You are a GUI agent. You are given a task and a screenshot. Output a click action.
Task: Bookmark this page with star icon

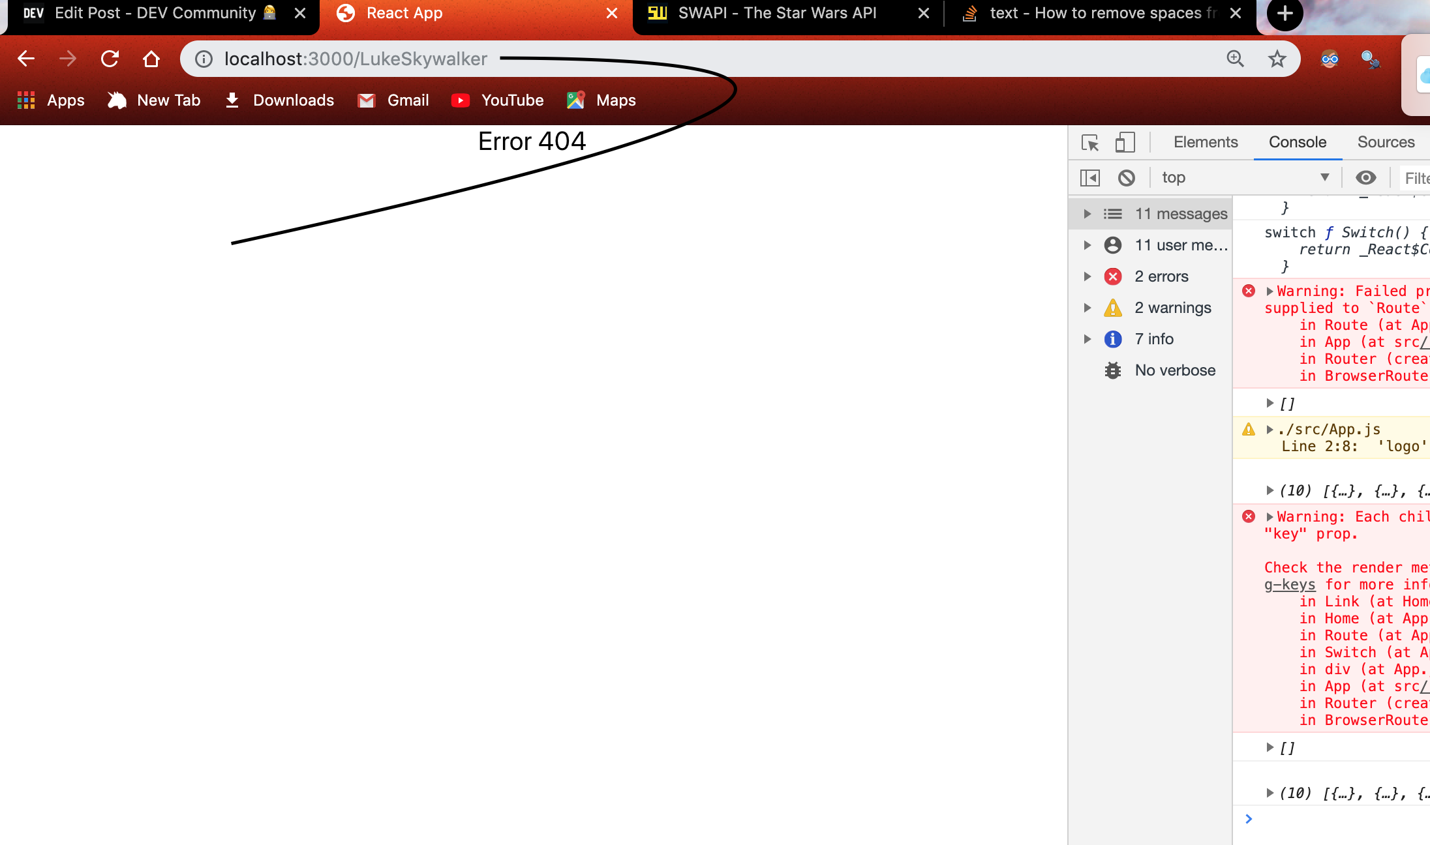(x=1277, y=59)
